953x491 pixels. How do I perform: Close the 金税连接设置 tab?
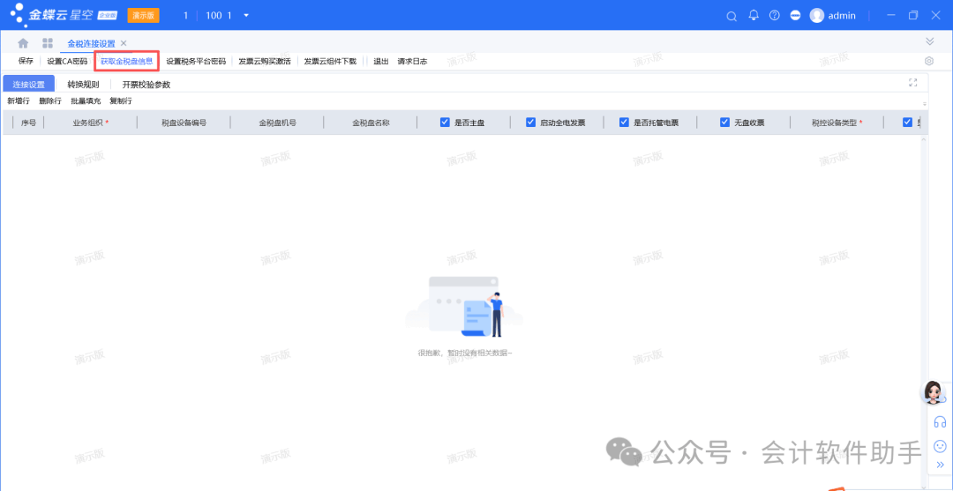(x=124, y=43)
